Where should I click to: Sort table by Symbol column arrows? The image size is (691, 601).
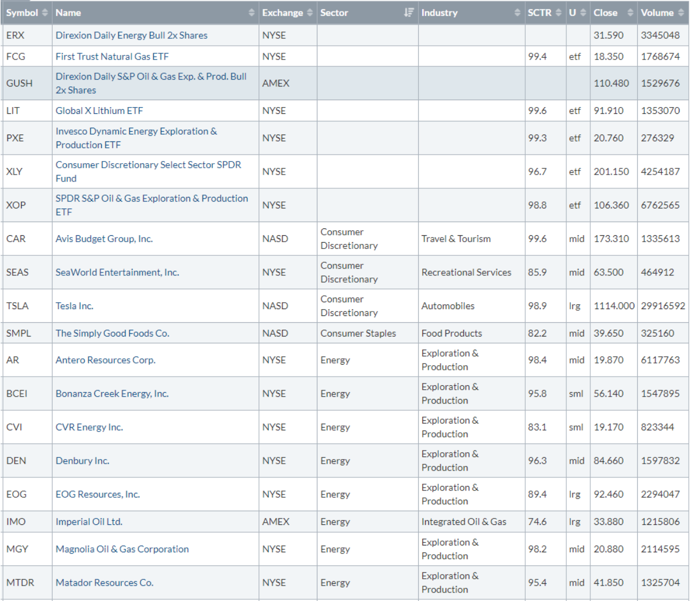pos(45,13)
